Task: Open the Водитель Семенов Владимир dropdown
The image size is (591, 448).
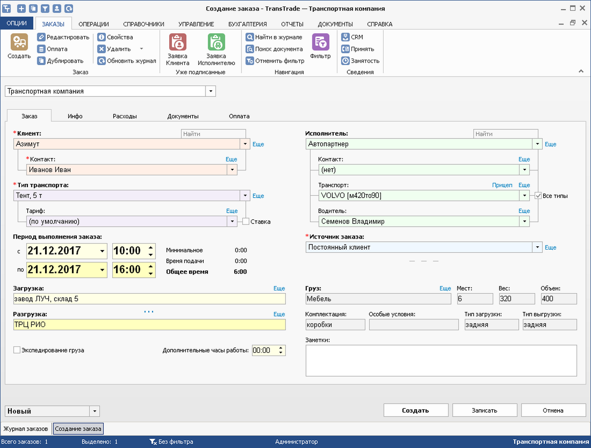Action: click(525, 221)
